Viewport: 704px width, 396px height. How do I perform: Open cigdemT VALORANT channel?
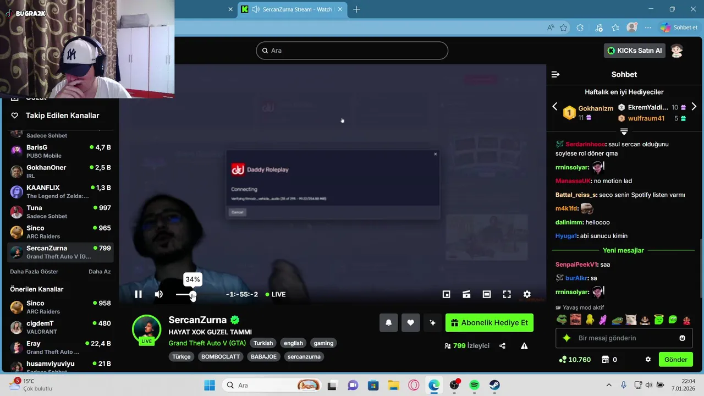pyautogui.click(x=61, y=327)
